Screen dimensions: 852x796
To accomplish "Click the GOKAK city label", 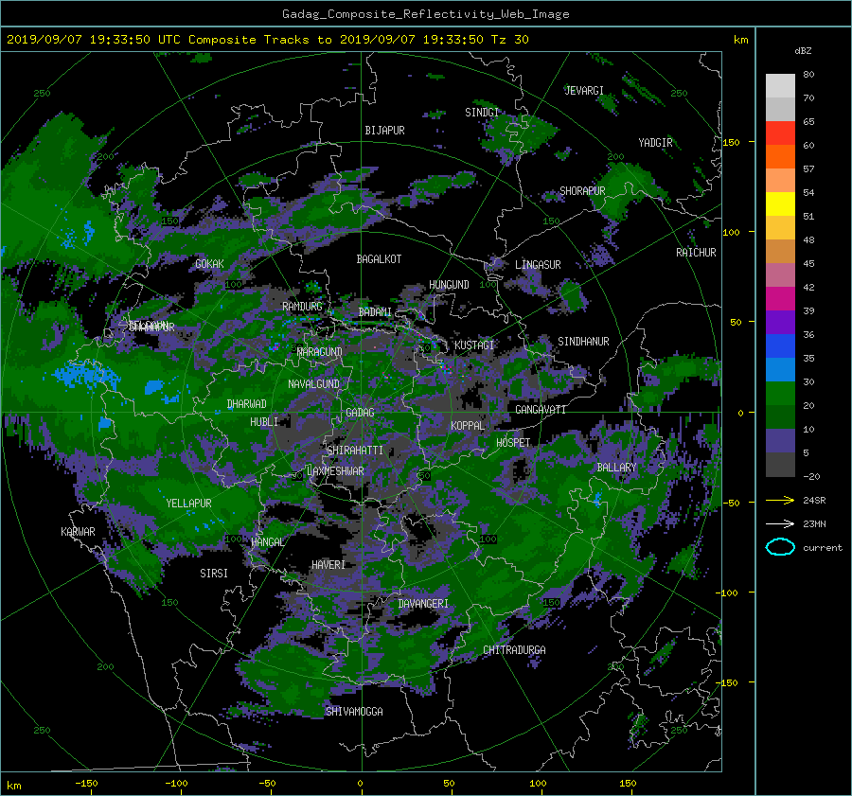I will (x=210, y=264).
